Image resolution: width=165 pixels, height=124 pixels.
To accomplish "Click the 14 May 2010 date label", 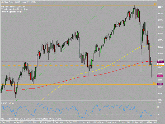I will click(x=151, y=122).
